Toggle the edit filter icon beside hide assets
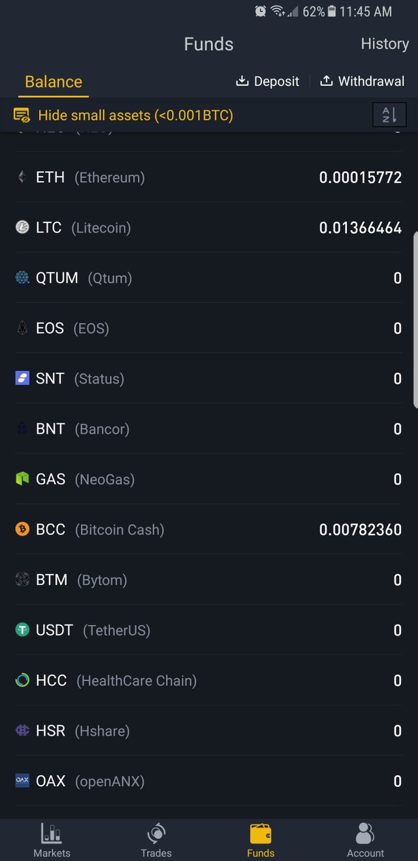Image resolution: width=418 pixels, height=861 pixels. click(x=22, y=115)
